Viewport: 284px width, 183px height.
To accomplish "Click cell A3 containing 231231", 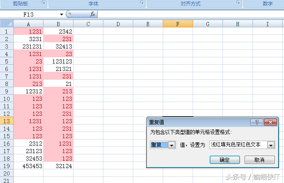I will tap(28, 46).
